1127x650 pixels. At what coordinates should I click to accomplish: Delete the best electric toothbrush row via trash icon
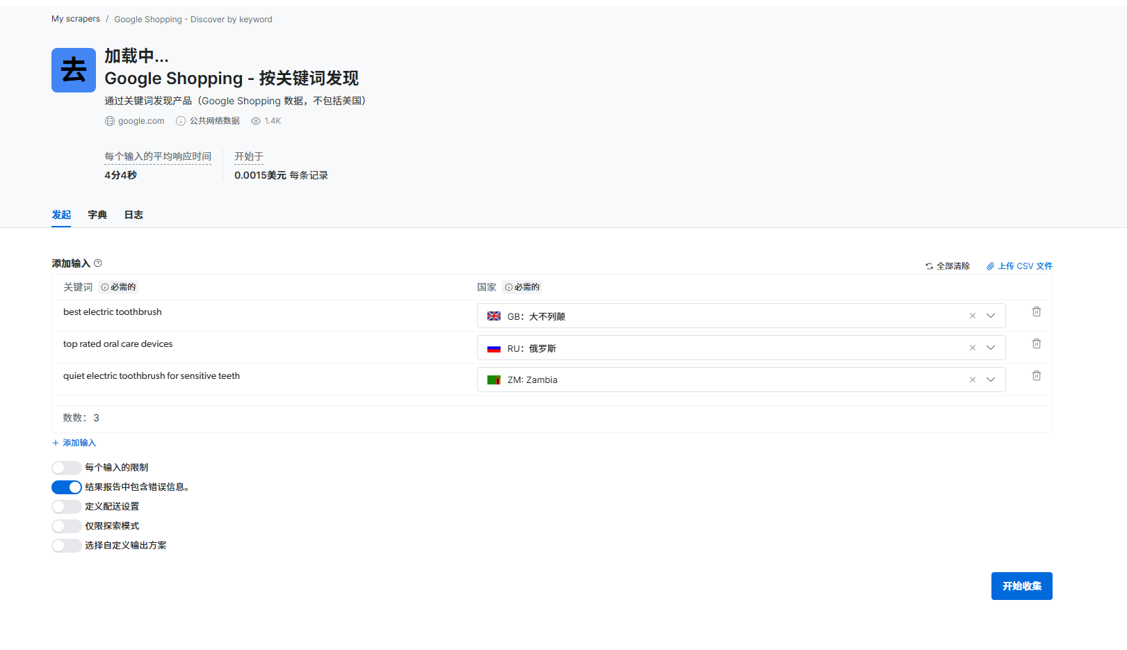click(x=1036, y=311)
